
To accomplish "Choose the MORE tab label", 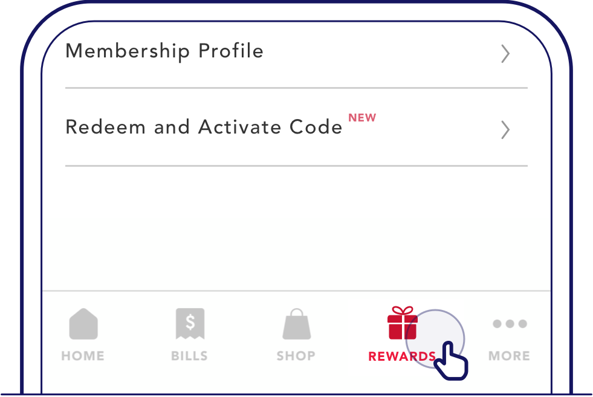I will pyautogui.click(x=510, y=356).
